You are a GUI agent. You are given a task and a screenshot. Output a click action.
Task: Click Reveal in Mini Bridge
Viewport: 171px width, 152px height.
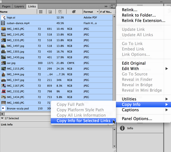pos(142,90)
